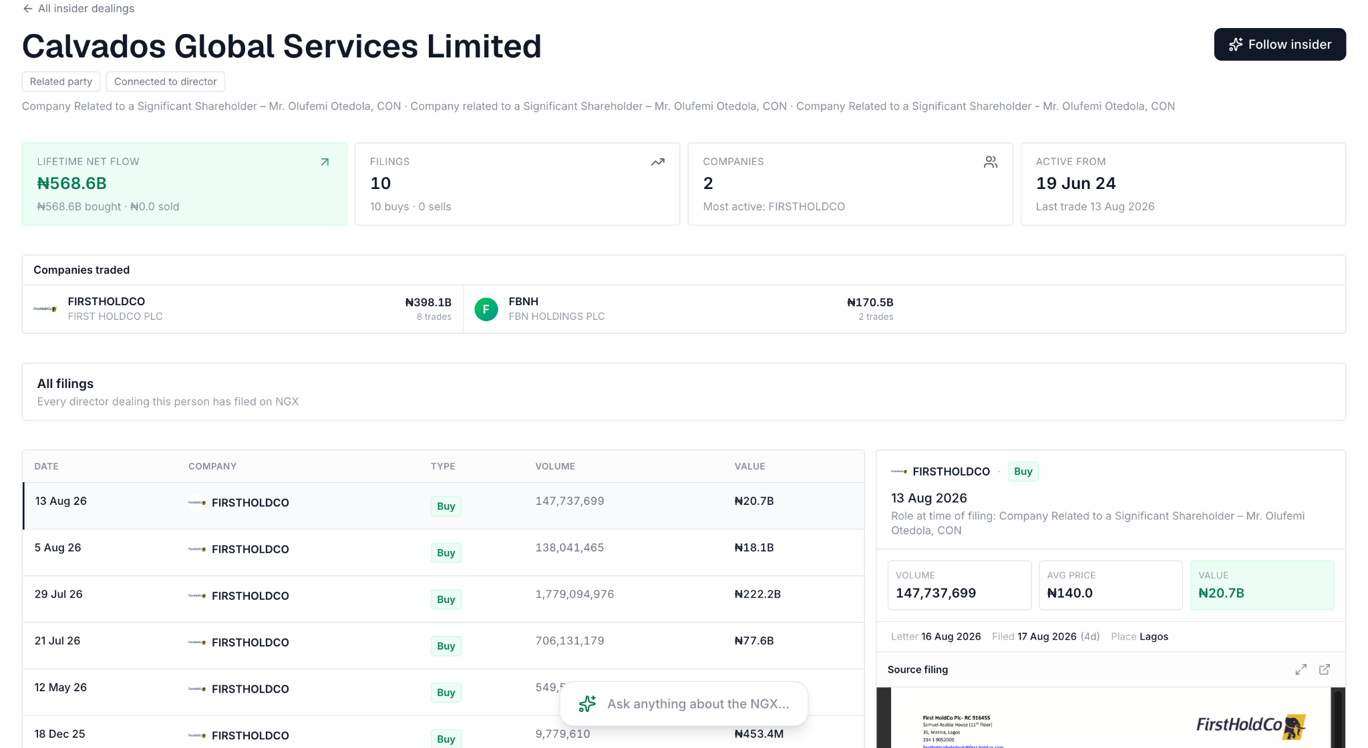
Task: Select the 5 Aug 26 filing row
Action: click(444, 552)
